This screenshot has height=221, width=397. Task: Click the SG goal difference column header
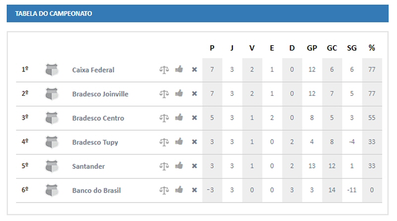point(352,48)
